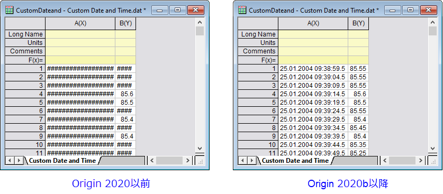Click Units cell of column A(X), left window
This screenshot has width=443, height=194.
click(x=80, y=43)
